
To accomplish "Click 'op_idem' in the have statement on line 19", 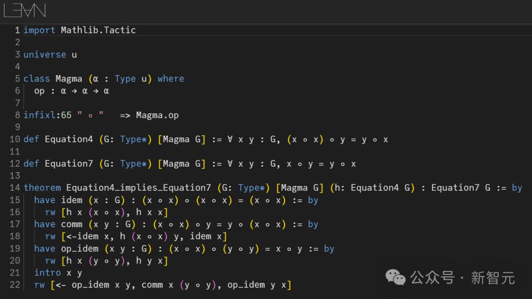I will 80,248.
